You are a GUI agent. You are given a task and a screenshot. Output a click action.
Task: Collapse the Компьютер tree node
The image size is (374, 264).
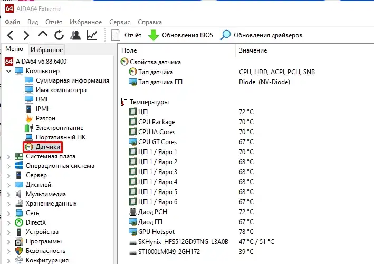tap(9, 71)
